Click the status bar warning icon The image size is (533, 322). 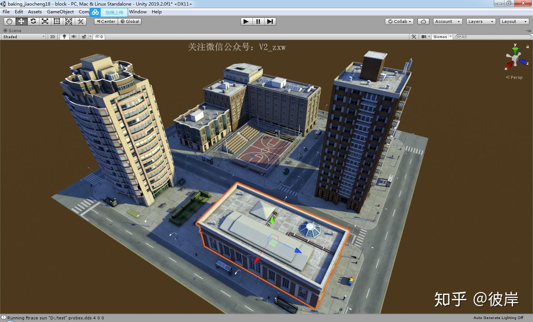tap(4, 318)
